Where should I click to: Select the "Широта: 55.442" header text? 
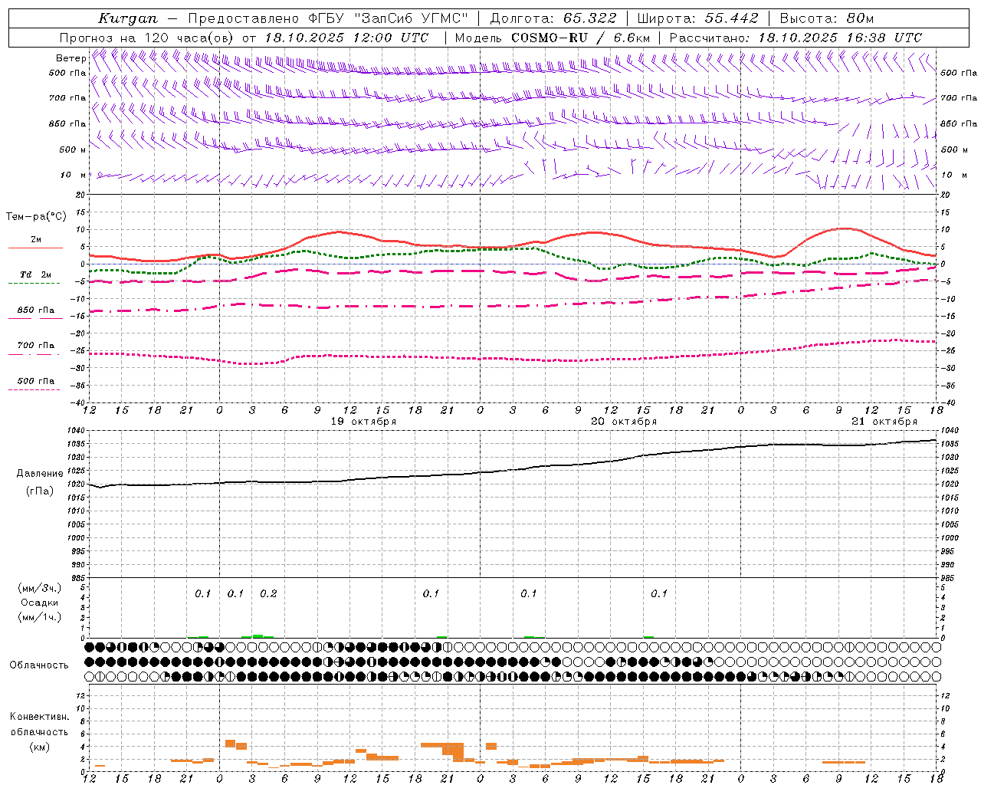pos(698,18)
